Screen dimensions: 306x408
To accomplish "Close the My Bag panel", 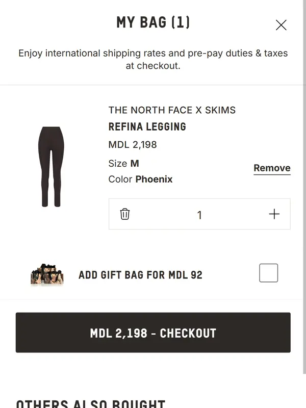I will coord(281,25).
